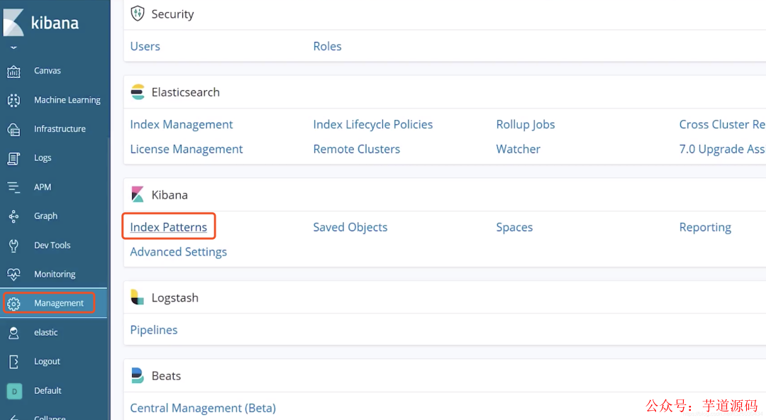
Task: Click the Kibana section logo icon
Action: tap(138, 194)
